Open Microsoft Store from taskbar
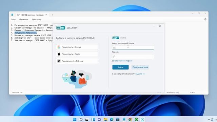217x122 pixels. tap(118, 120)
